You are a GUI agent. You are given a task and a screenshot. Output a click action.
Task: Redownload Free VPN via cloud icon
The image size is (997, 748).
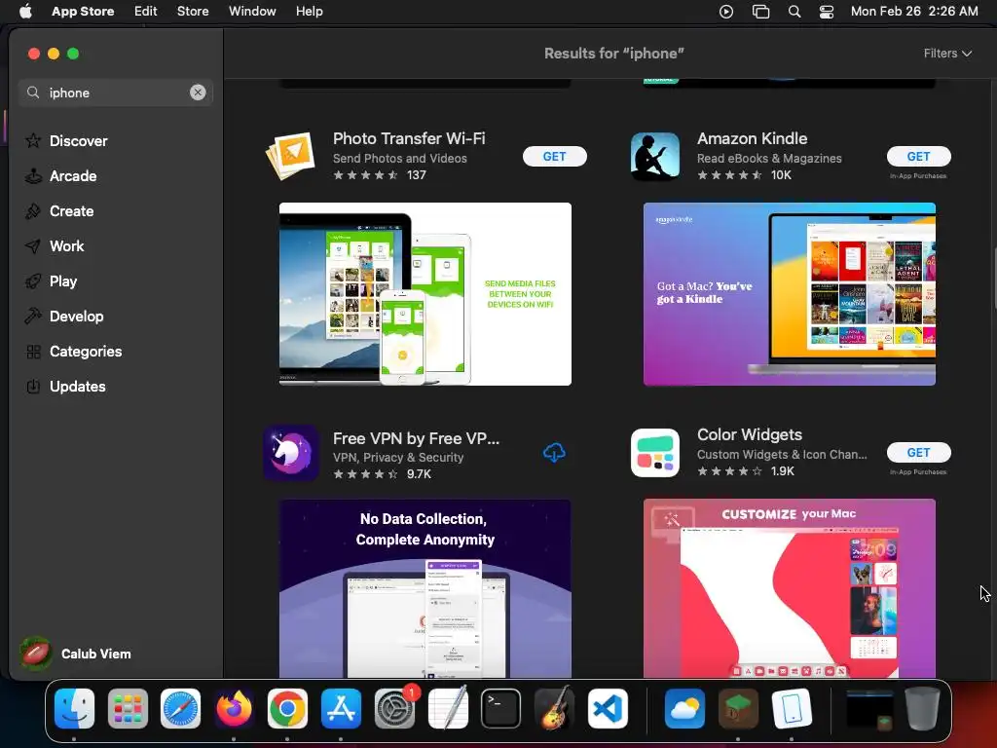pyautogui.click(x=554, y=452)
